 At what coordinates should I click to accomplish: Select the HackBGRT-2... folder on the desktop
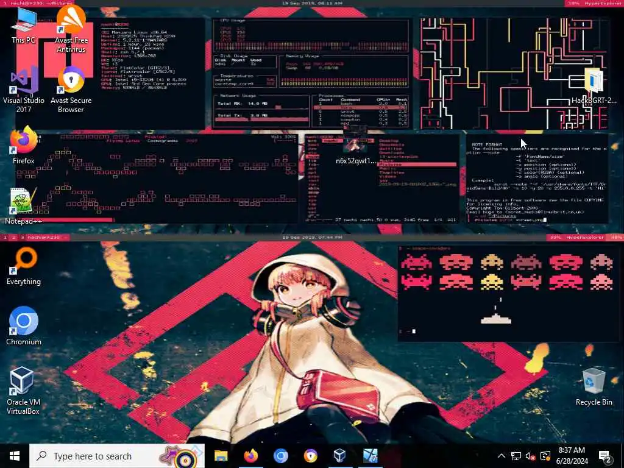pos(594,87)
